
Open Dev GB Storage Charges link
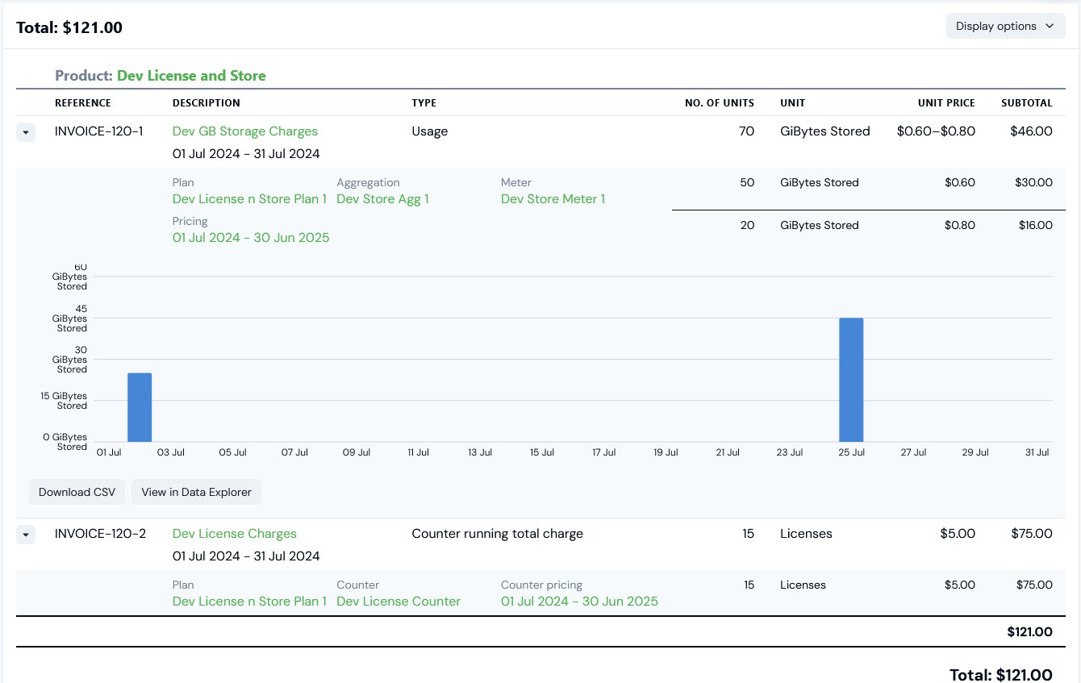(245, 131)
